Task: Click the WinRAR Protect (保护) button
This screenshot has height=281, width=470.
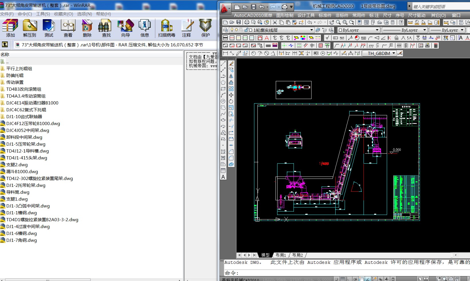Action: (205, 28)
